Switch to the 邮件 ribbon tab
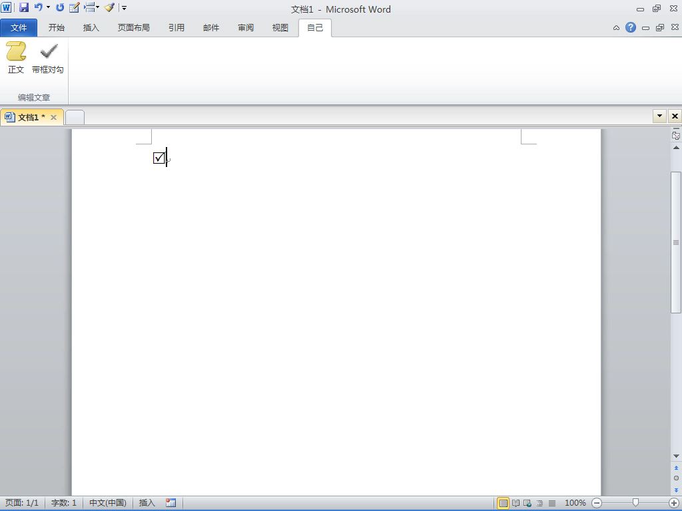682x511 pixels. click(x=211, y=28)
